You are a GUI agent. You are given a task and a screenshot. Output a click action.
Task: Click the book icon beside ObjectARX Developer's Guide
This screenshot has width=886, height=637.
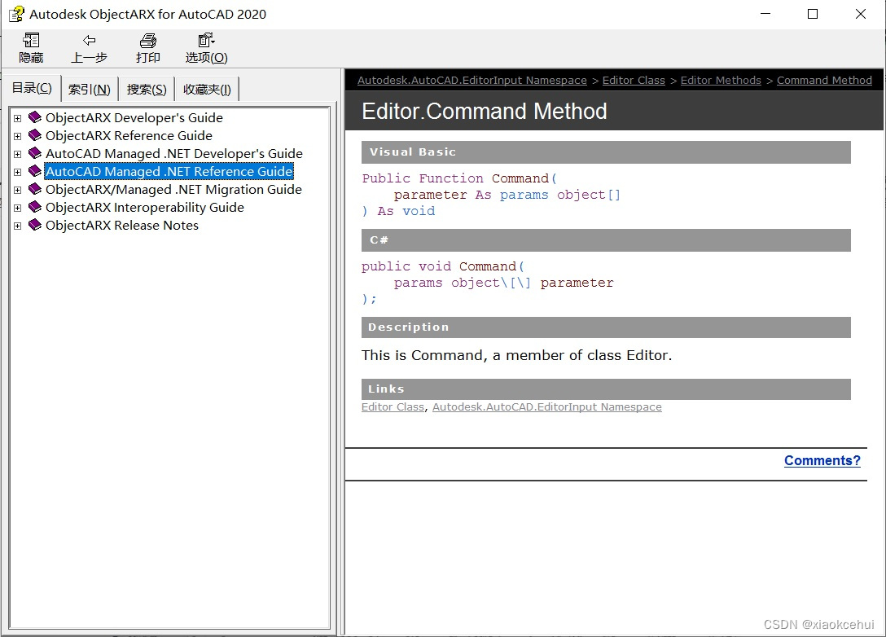pos(35,117)
